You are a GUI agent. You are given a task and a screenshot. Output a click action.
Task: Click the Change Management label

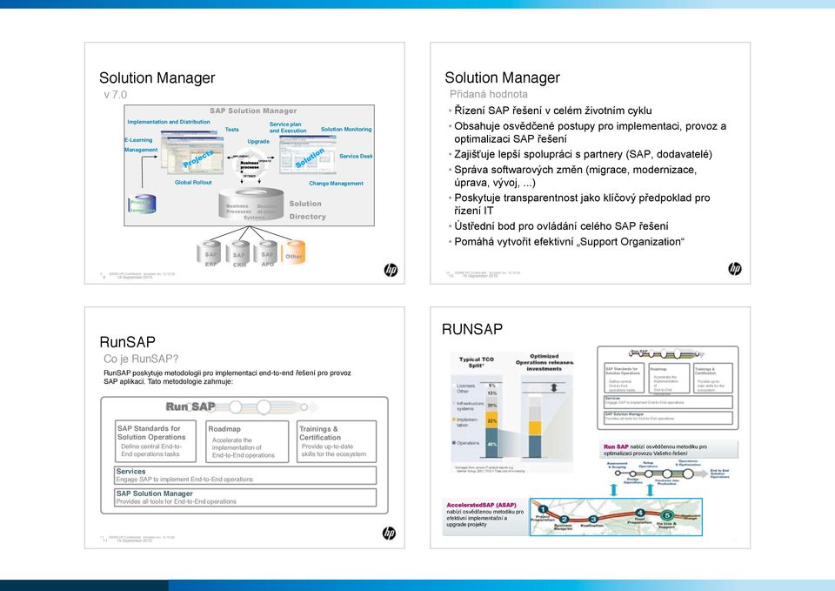coord(336,184)
